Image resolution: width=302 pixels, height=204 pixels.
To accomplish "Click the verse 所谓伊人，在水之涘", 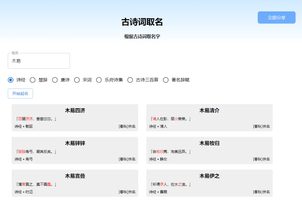I will pos(171,184).
